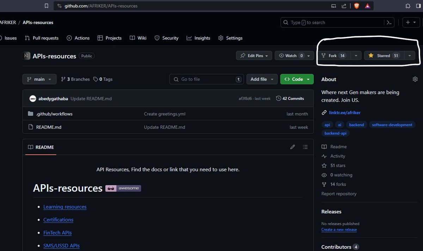Open the green Code dropdown
423x251 pixels.
pos(297,79)
